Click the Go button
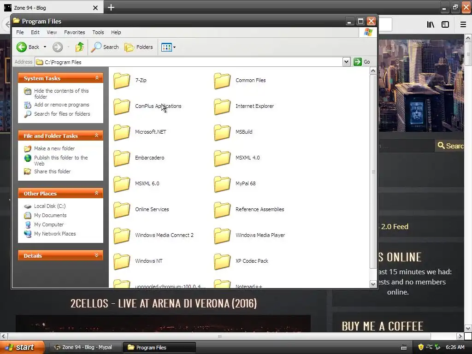The height and width of the screenshot is (354, 472). tap(362, 62)
